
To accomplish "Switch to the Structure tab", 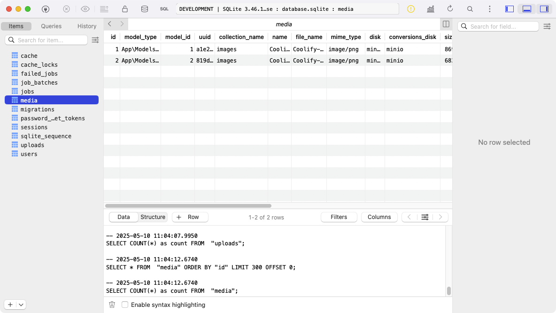I will tap(153, 217).
